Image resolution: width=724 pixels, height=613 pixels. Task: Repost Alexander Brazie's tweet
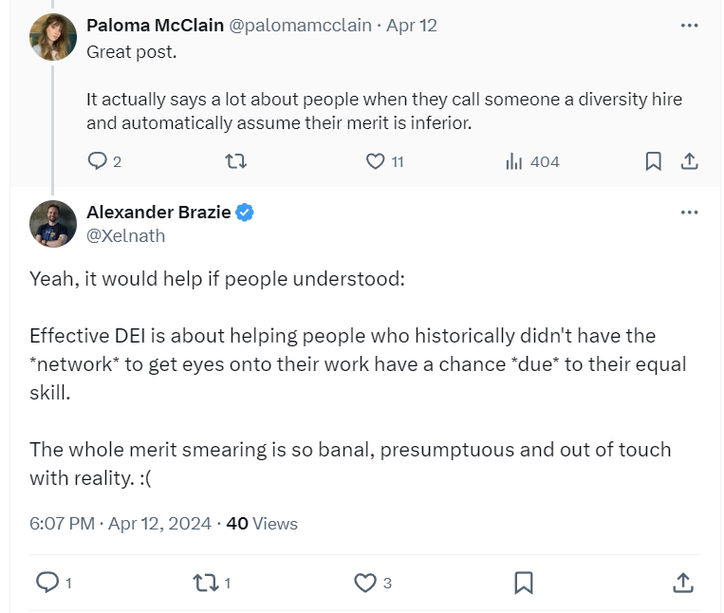[x=205, y=582]
